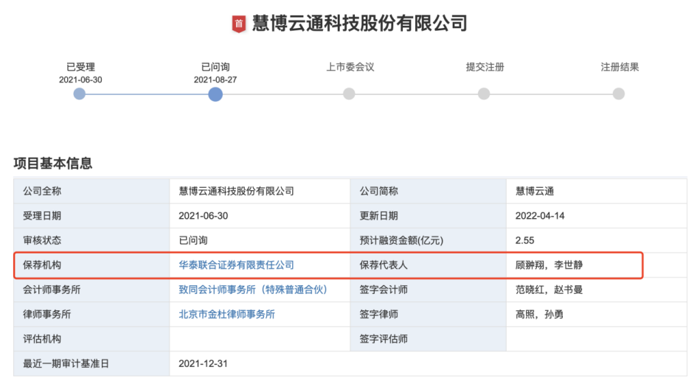Click the 预计融资金额(亿元) label cell
The image size is (697, 378).
(428, 240)
